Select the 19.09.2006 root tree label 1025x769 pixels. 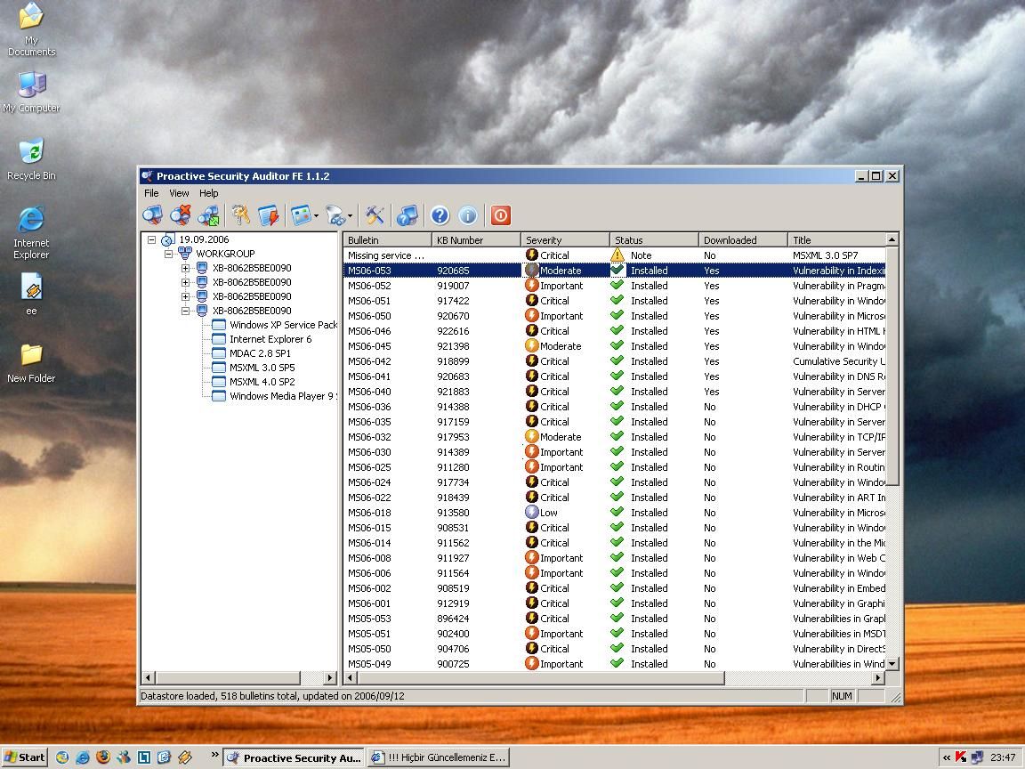click(204, 240)
